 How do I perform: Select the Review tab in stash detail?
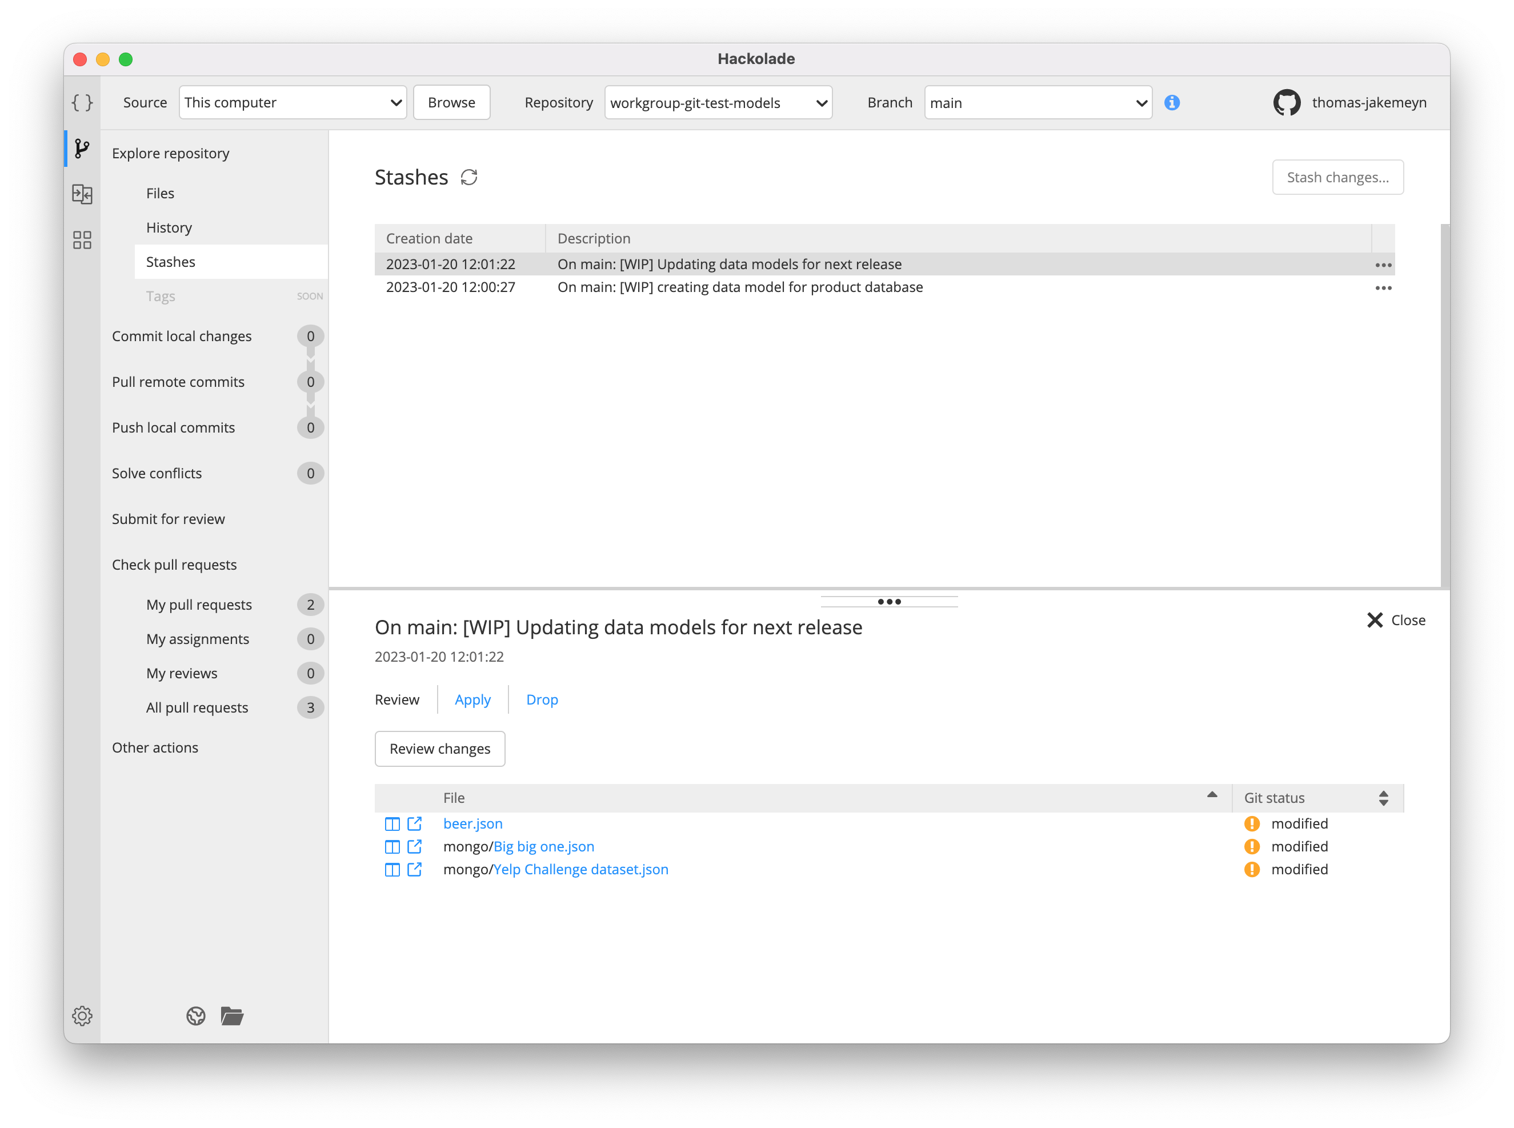pos(397,699)
